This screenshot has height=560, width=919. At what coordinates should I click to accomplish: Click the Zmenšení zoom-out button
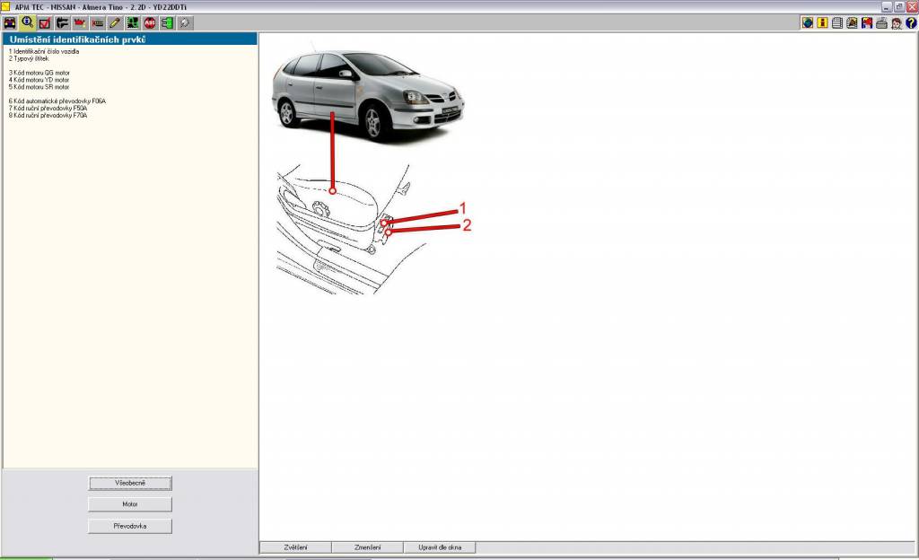pos(367,547)
